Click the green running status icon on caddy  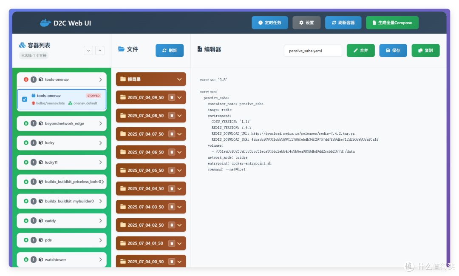(x=26, y=221)
